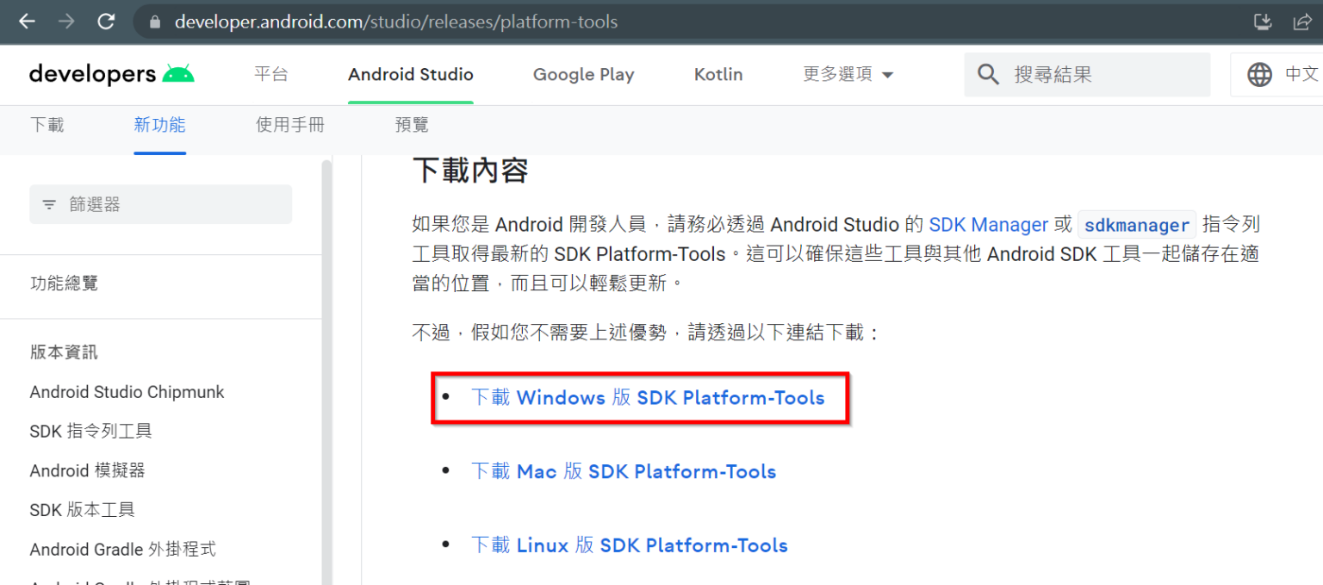Screen dimensions: 1323x585
Task: Switch to the 下載 tab
Action: tap(47, 124)
